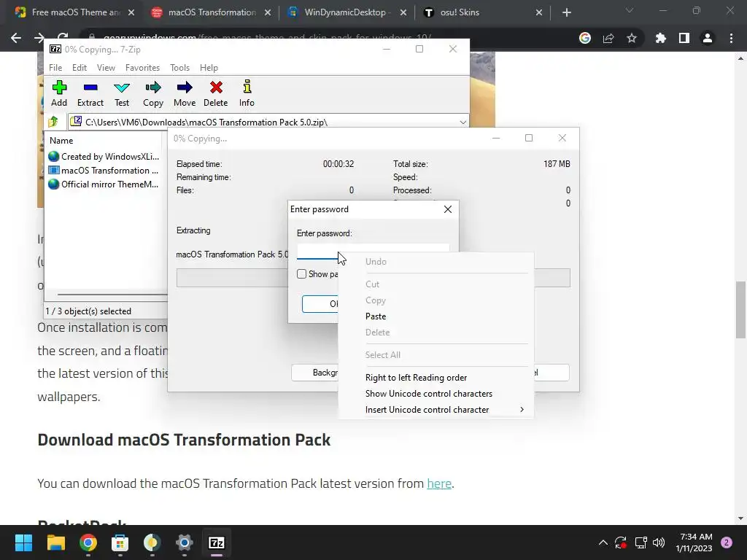Click into the Enter password field
Viewport: 747px width, 560px height.
[373, 252]
